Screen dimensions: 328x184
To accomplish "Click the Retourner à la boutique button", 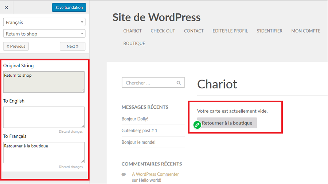I will click(227, 123).
